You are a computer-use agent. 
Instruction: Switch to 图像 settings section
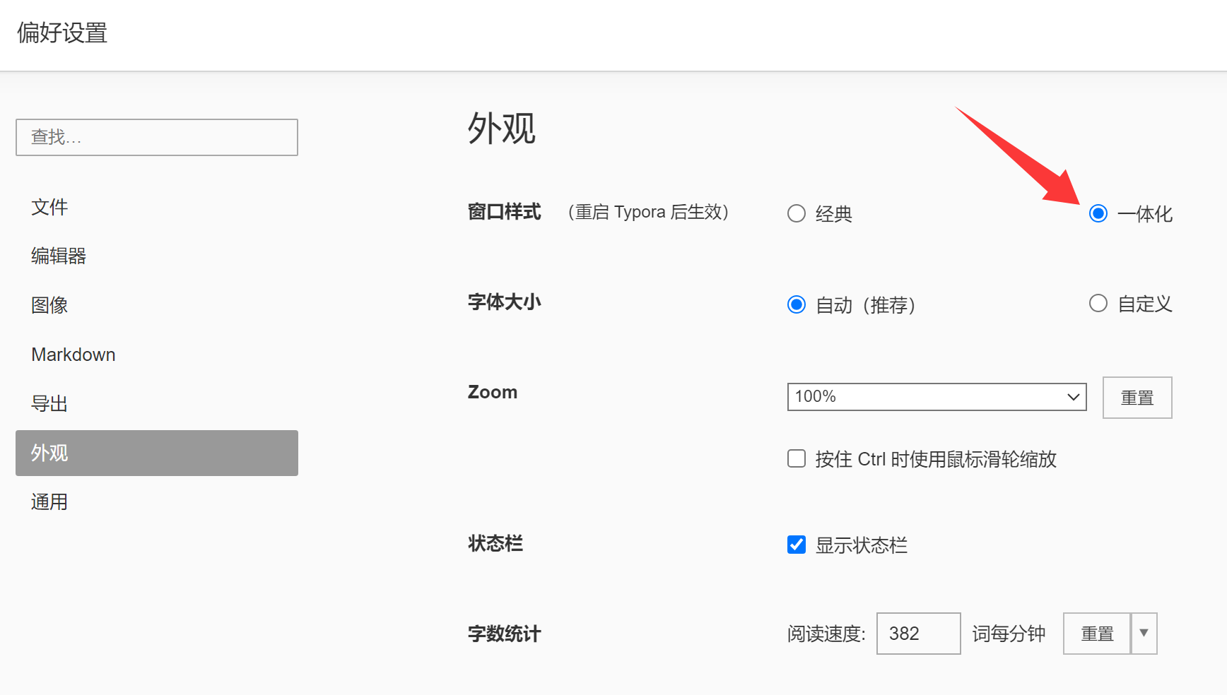[x=49, y=305]
